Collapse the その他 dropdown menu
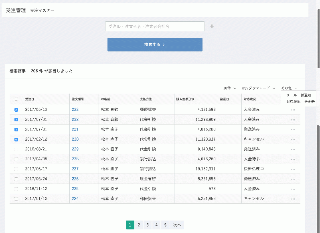This screenshot has width=320, height=233. tap(289, 88)
